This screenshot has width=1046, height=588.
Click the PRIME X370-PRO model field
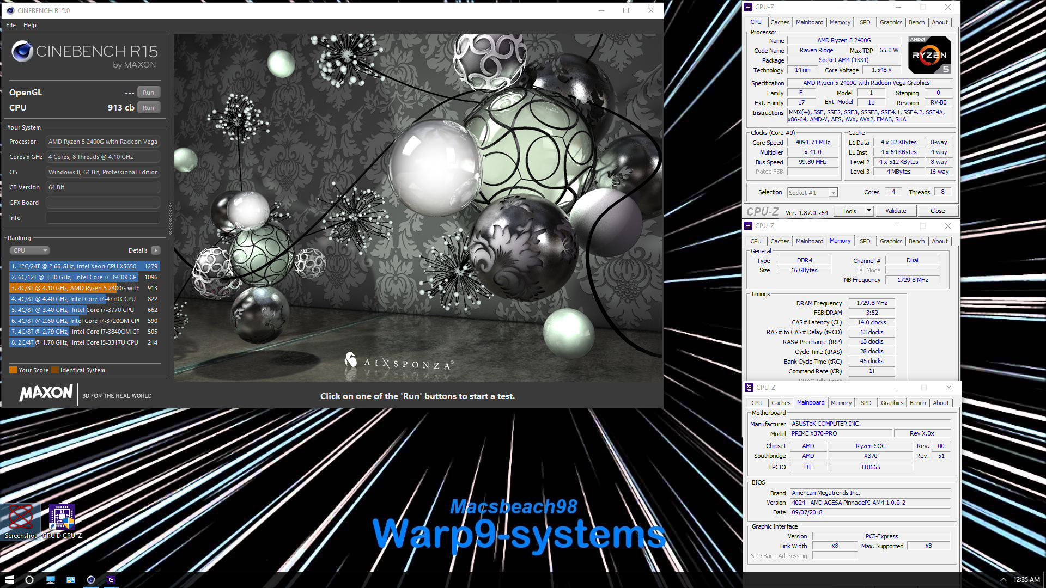841,434
